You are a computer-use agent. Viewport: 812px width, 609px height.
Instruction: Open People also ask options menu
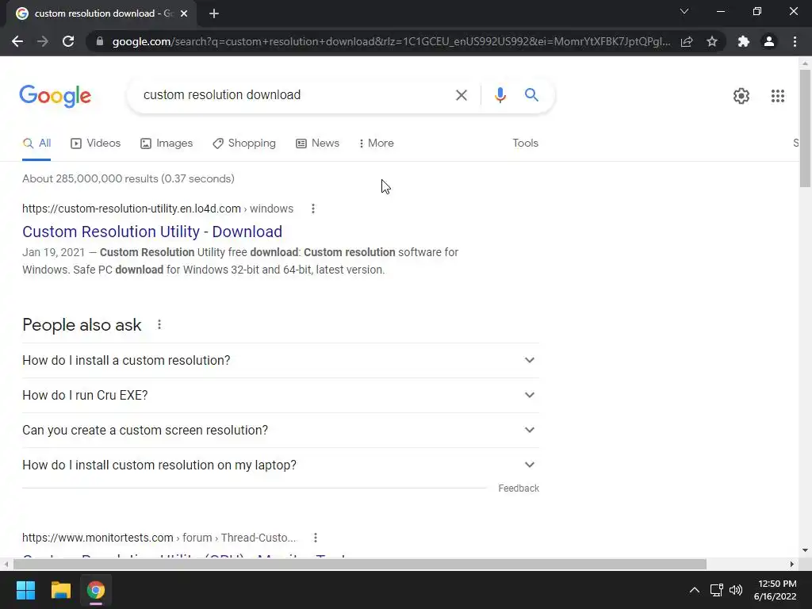pos(159,324)
